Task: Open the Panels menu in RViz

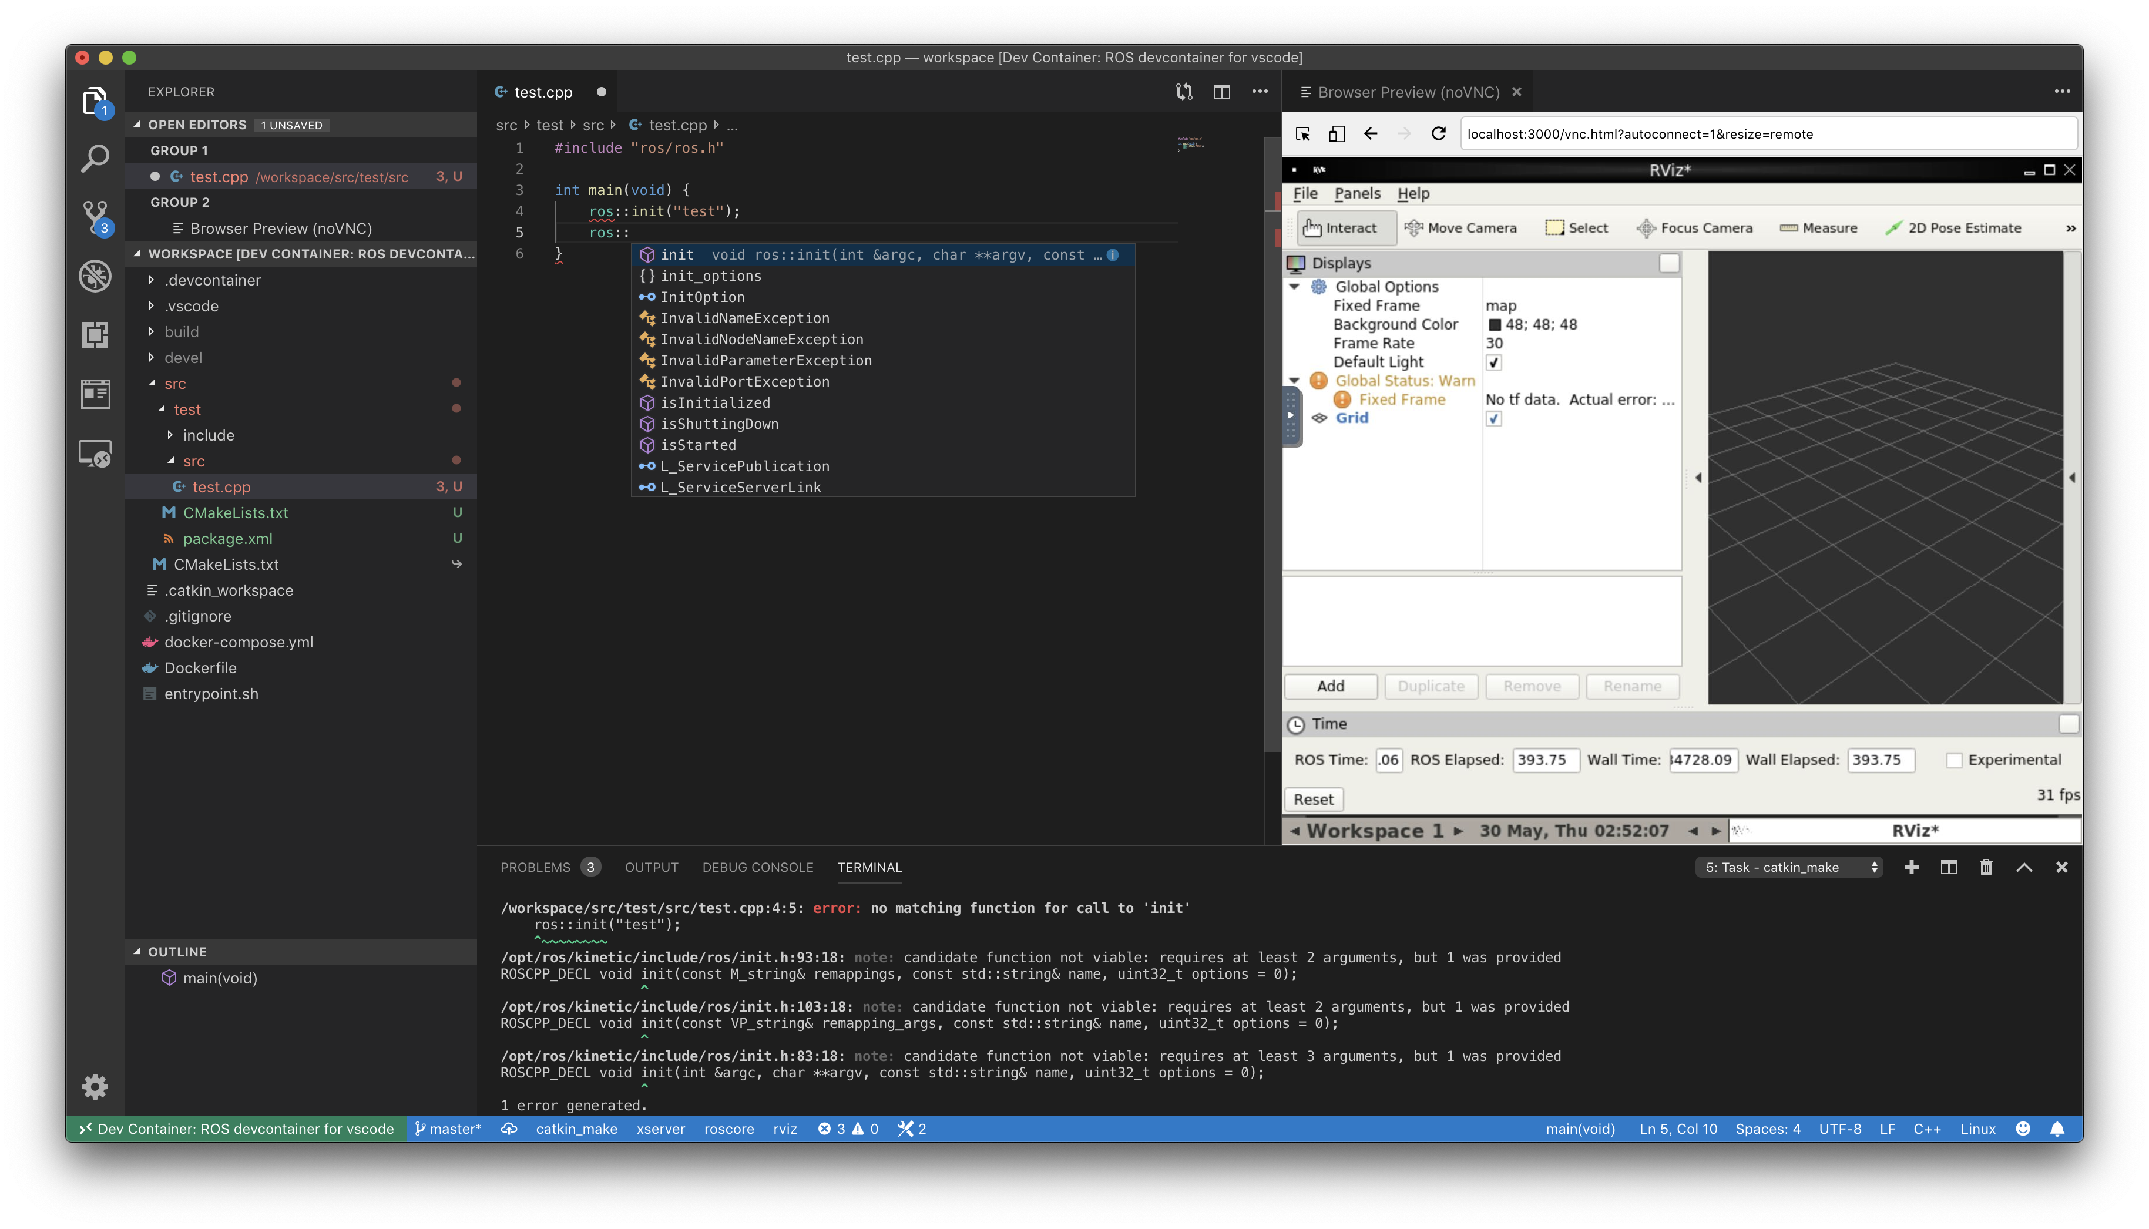Action: click(1357, 193)
